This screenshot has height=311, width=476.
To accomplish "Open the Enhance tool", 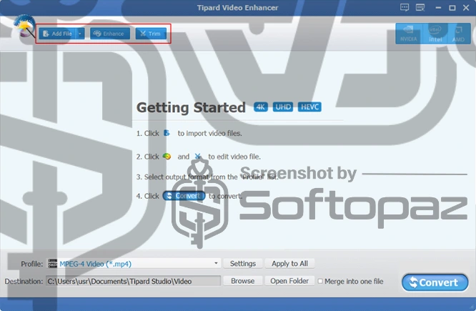I will pyautogui.click(x=110, y=34).
